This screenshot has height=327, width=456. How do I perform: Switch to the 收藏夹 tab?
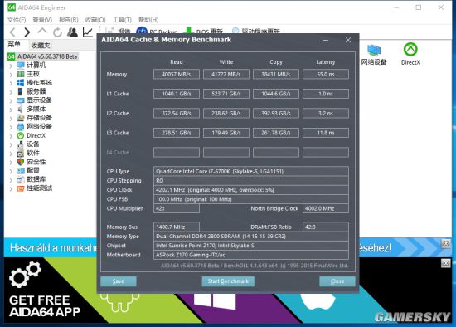[41, 46]
